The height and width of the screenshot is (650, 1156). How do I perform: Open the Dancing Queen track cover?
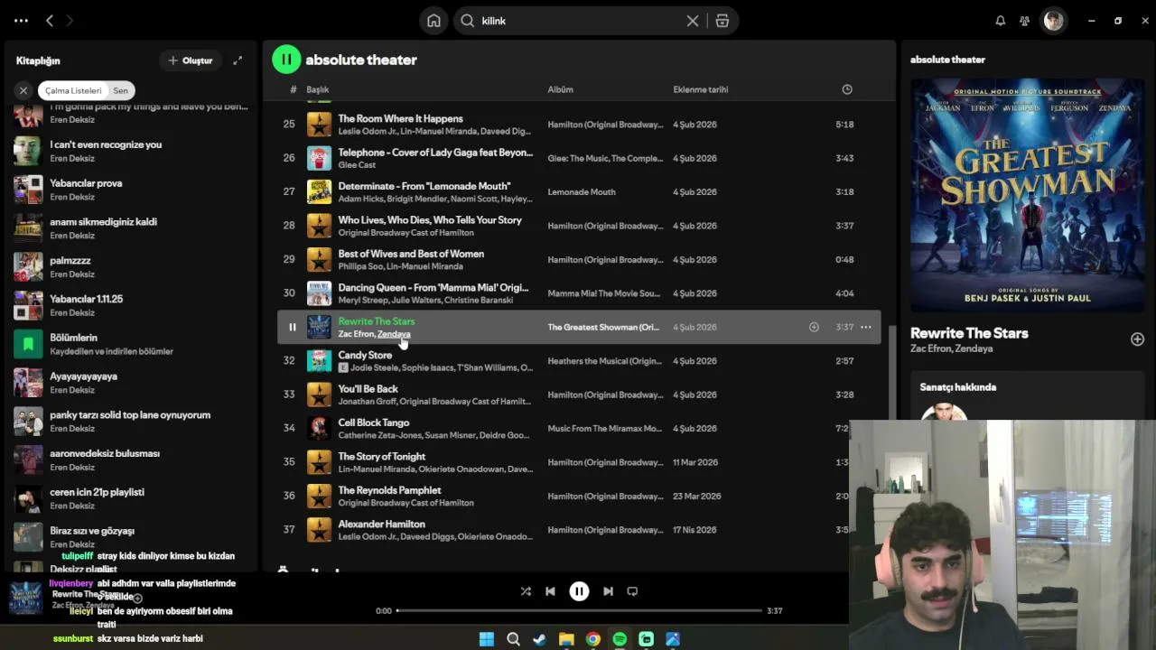click(x=319, y=293)
